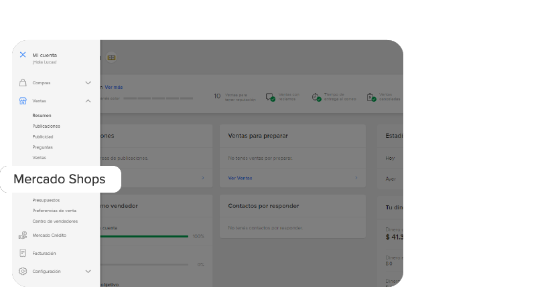Image resolution: width=548 pixels, height=301 pixels.
Task: Click 'No tenés contactos por responder' text
Action: (265, 227)
